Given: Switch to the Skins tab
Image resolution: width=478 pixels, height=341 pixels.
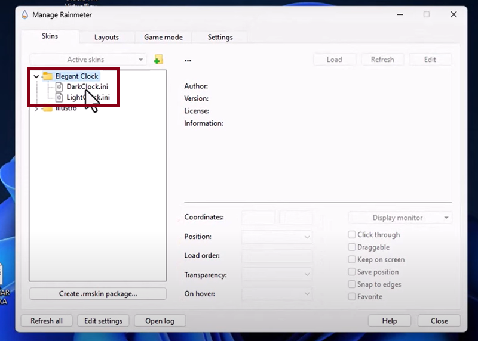Looking at the screenshot, I should tap(50, 36).
